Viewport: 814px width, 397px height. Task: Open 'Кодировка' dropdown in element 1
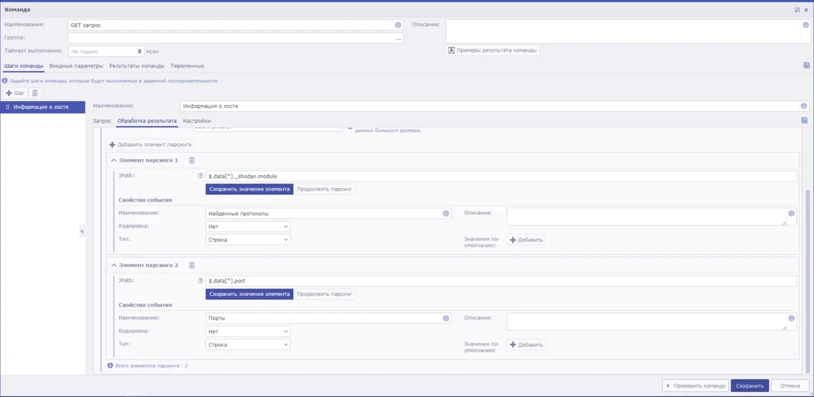[x=248, y=226]
